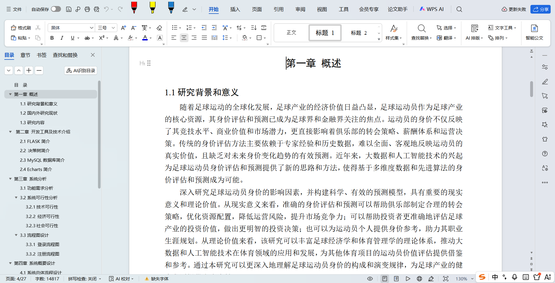This screenshot has height=283, width=555.
Task: Open the File (文件) menu
Action: [x=14, y=9]
